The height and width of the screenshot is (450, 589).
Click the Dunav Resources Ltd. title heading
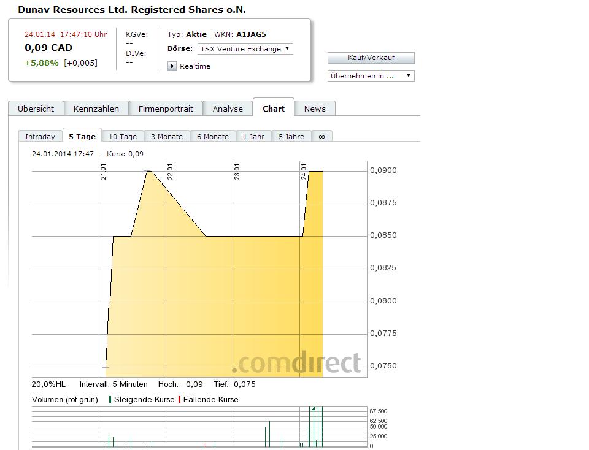tap(132, 10)
